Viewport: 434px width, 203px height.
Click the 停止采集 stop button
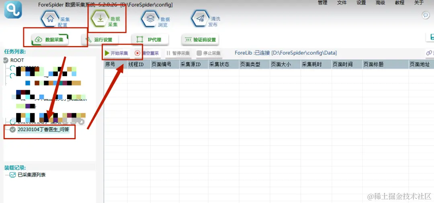[x=209, y=53]
